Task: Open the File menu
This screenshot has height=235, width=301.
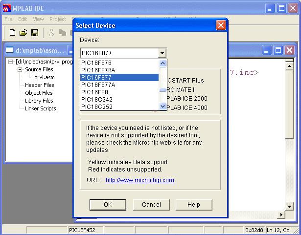Action: point(8,19)
